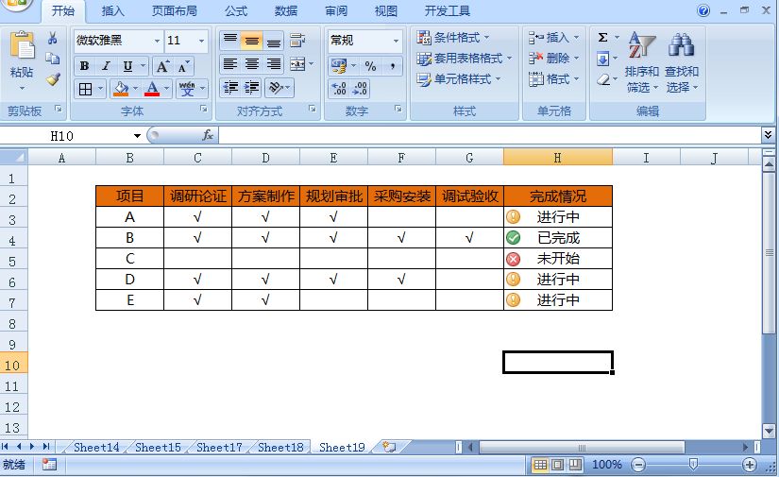Viewport: 779px width, 477px height.
Task: Apply cell borders icon
Action: pyautogui.click(x=85, y=89)
